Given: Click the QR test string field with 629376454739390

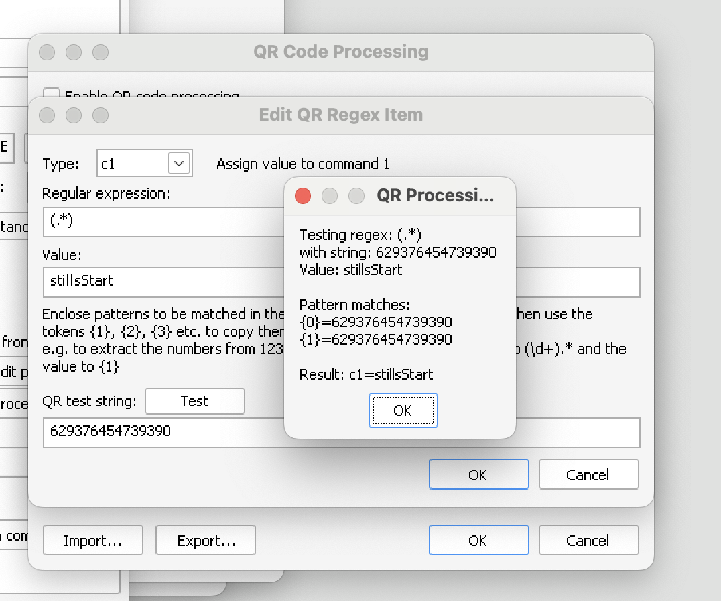Looking at the screenshot, I should [161, 432].
